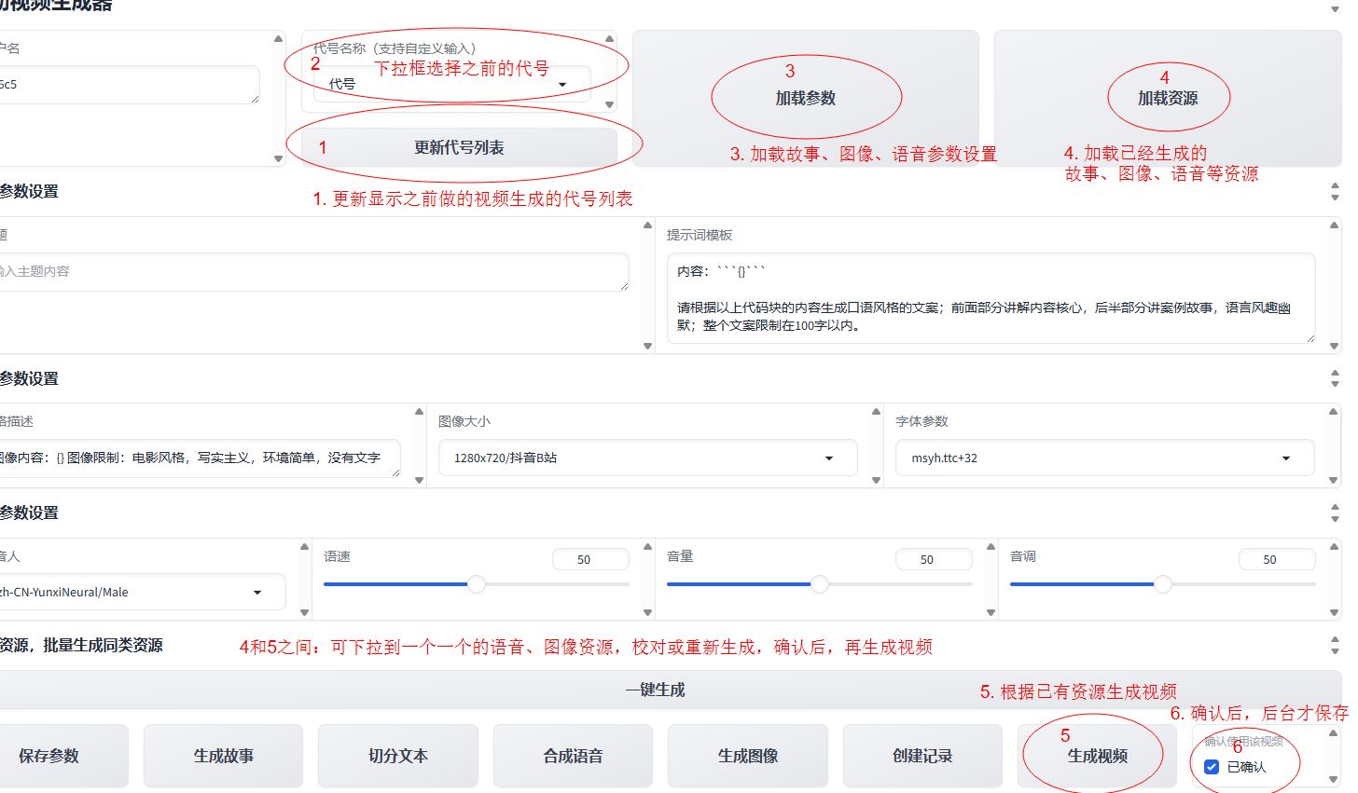Click the 音量 slider handle

[x=820, y=584]
